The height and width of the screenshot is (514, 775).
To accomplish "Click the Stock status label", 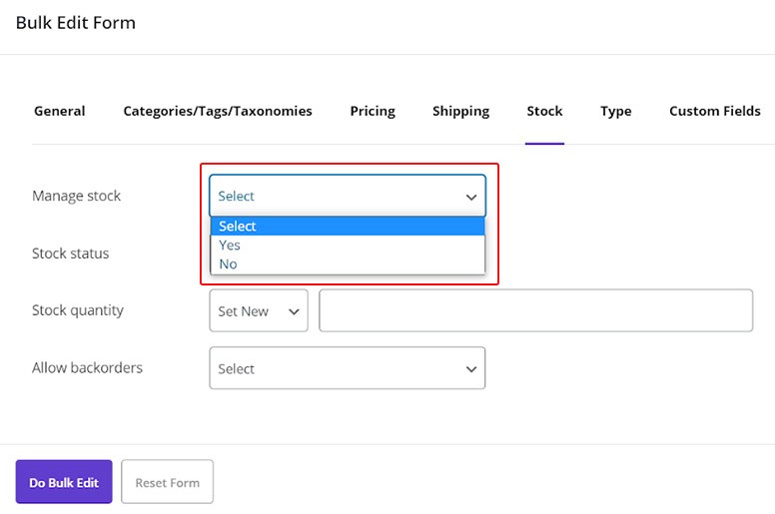I will point(70,254).
